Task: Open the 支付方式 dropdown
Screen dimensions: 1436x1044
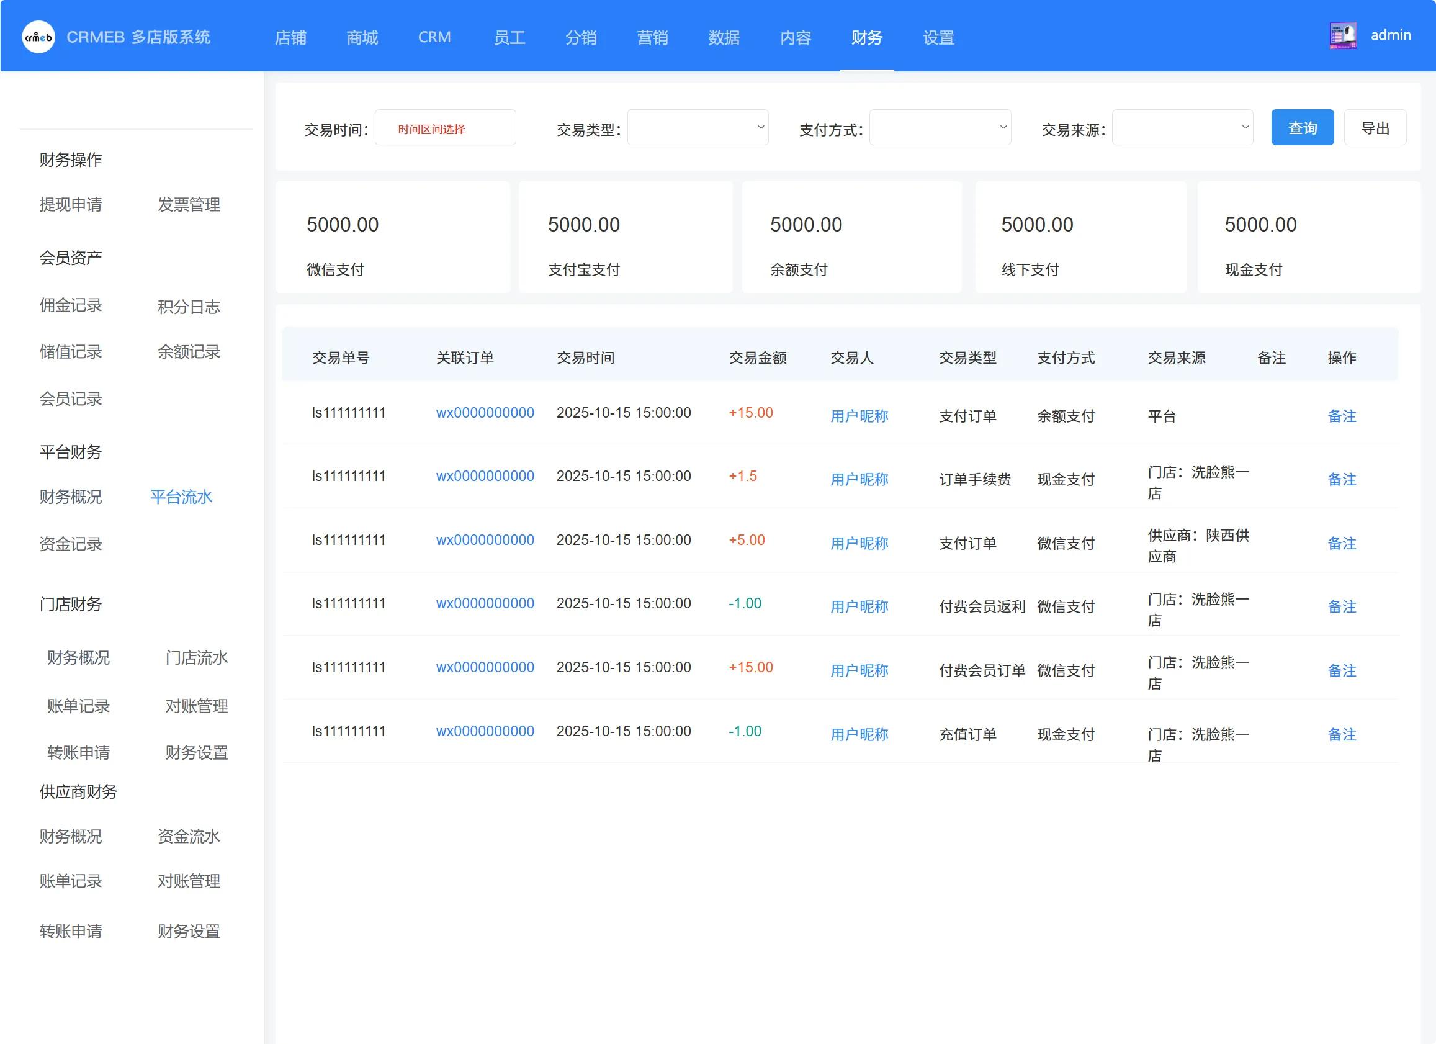Action: point(939,128)
